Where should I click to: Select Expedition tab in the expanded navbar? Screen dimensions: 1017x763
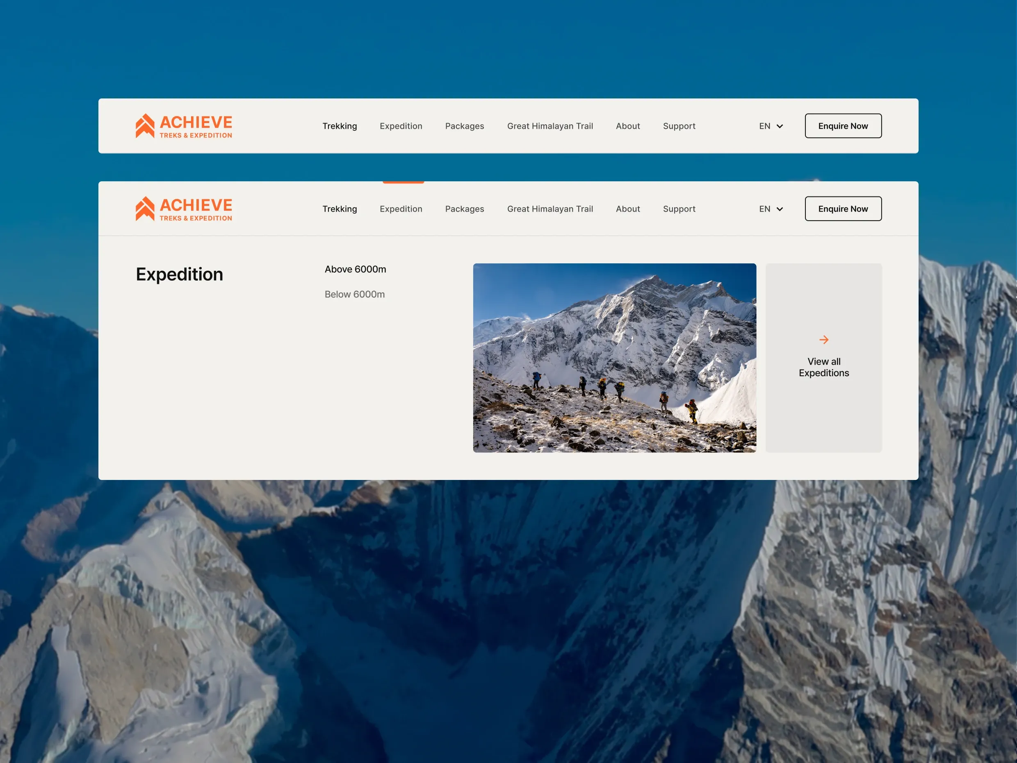401,209
